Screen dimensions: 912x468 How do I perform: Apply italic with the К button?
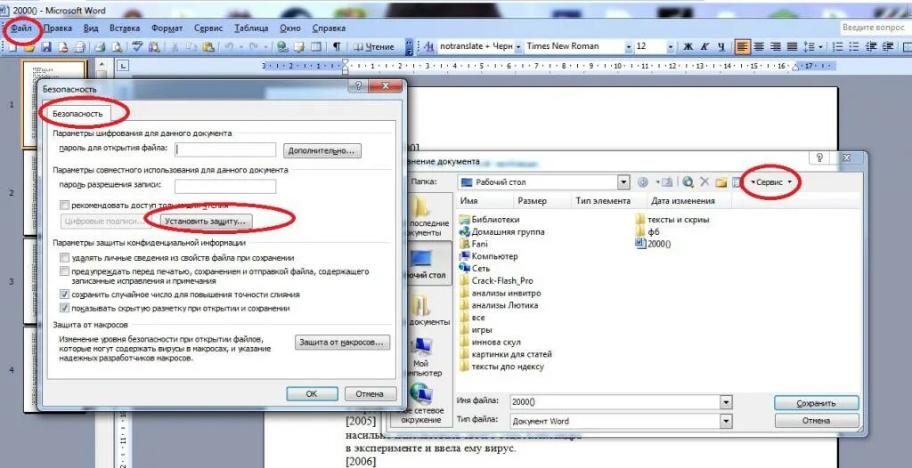[x=704, y=46]
